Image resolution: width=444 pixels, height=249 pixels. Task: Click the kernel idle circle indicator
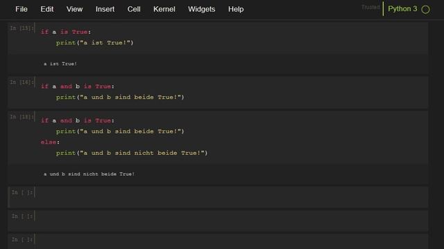pos(425,10)
